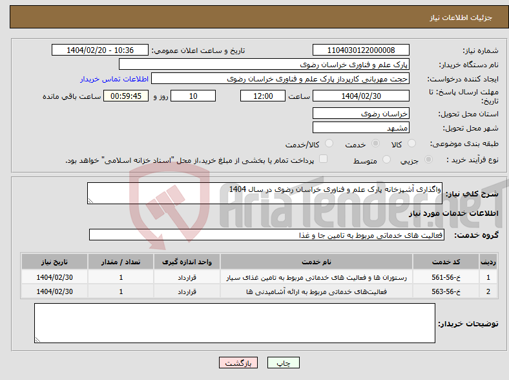Viewport: 509px width, 380px height.
Task: Click the remaining days field 10
Action: point(193,96)
